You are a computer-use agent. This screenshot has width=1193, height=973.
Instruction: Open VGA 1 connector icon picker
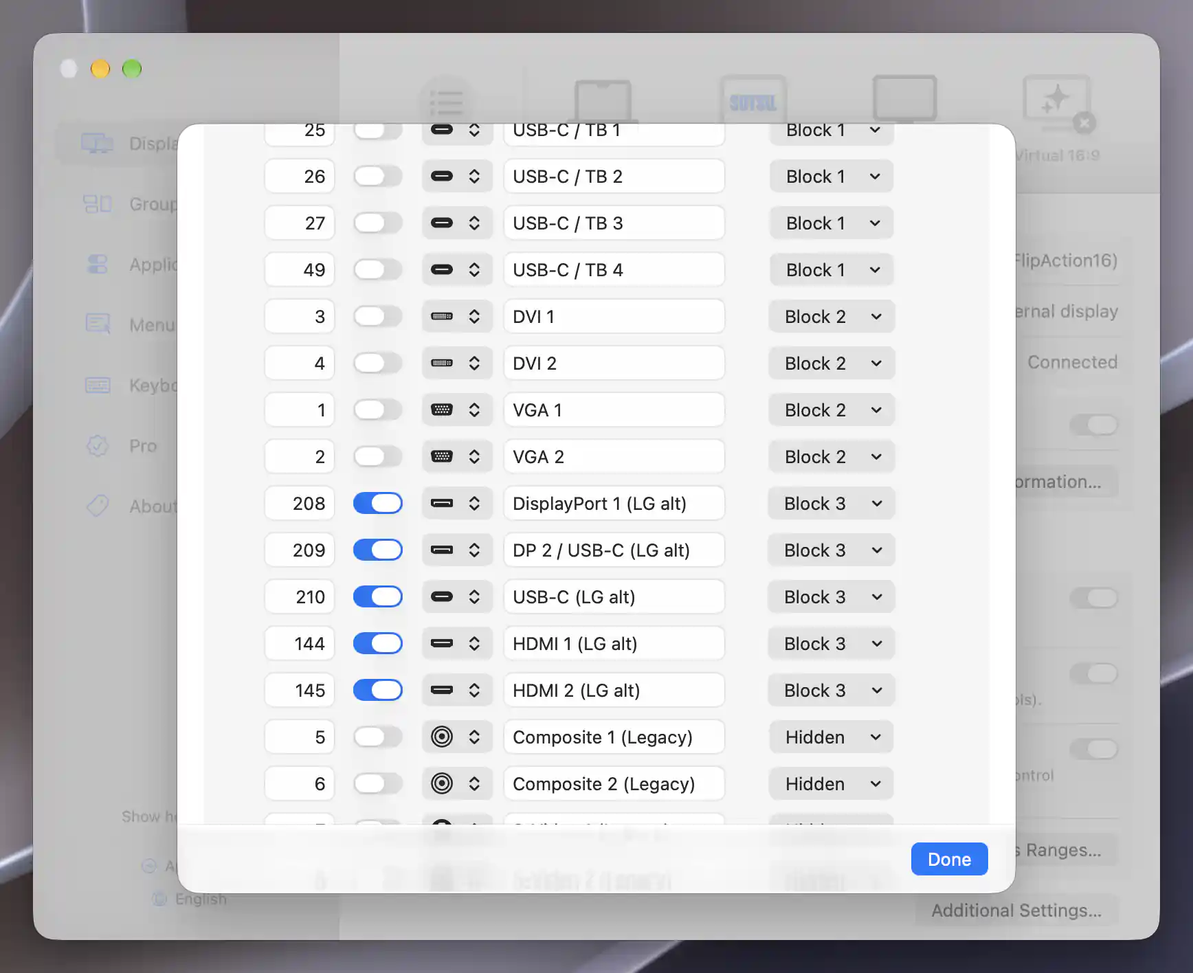[x=457, y=410]
